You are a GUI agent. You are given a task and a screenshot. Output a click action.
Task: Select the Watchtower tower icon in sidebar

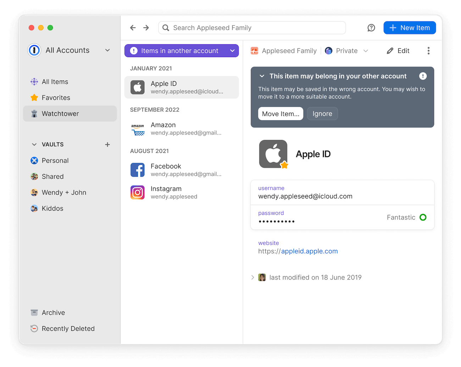point(34,113)
